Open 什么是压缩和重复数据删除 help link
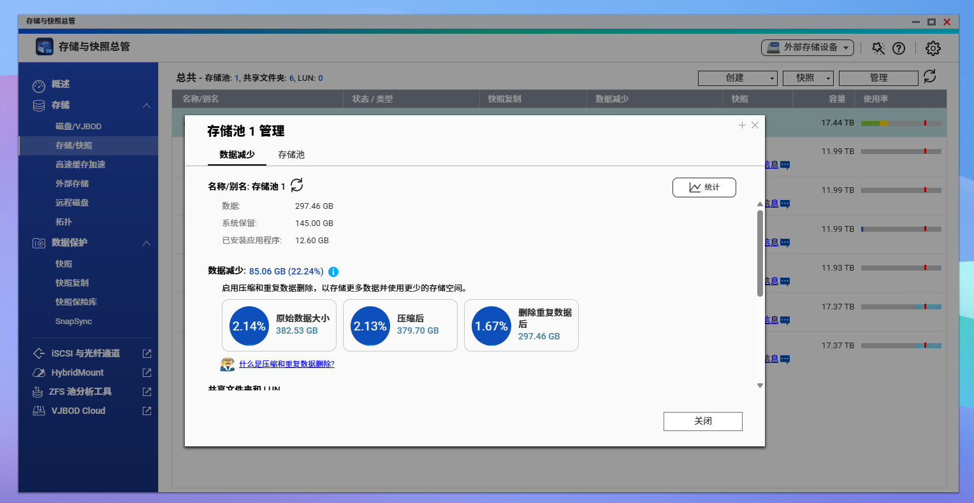 [286, 364]
